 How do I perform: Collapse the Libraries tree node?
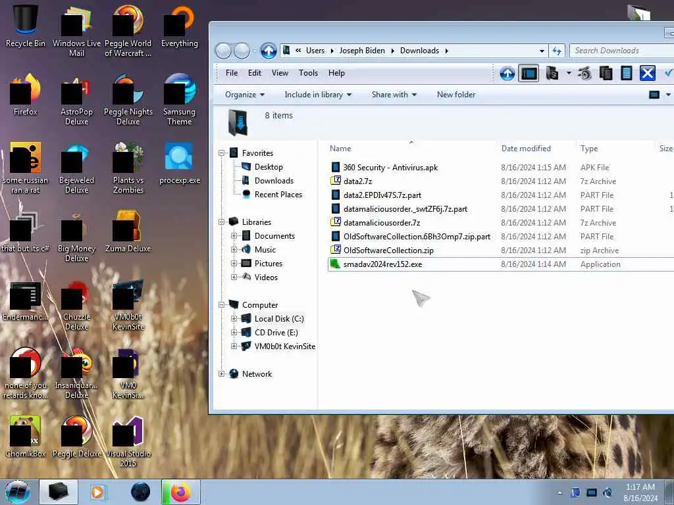click(221, 222)
